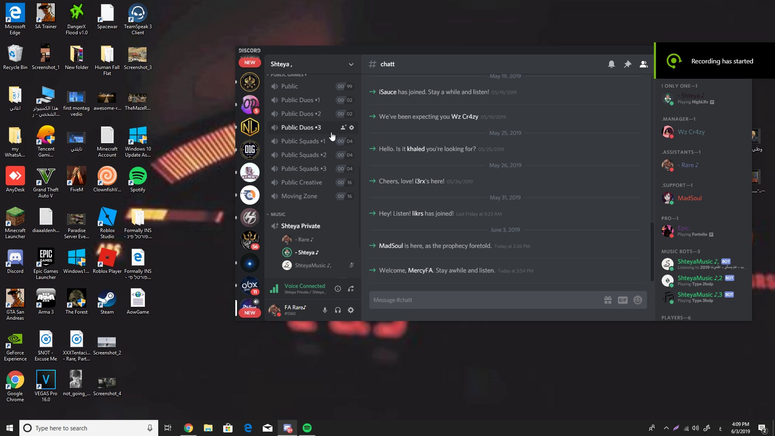Click iSauce name in join message
This screenshot has width=775, height=436.
click(x=387, y=92)
